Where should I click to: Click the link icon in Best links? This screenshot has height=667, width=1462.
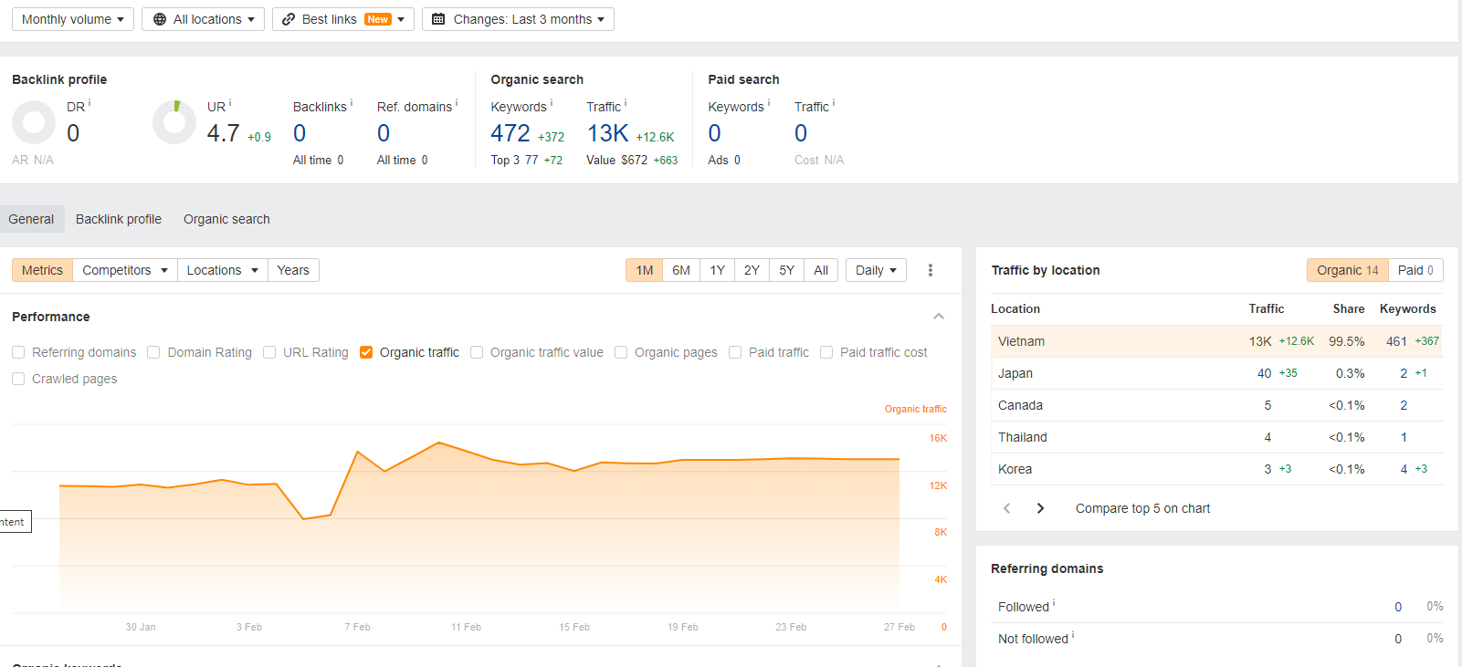(289, 19)
